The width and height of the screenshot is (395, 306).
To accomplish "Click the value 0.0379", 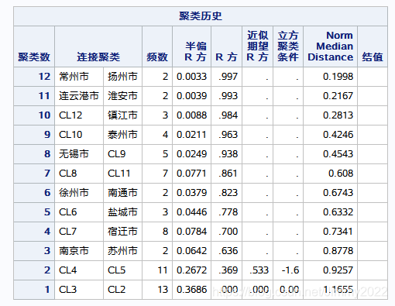I will 191,193.
